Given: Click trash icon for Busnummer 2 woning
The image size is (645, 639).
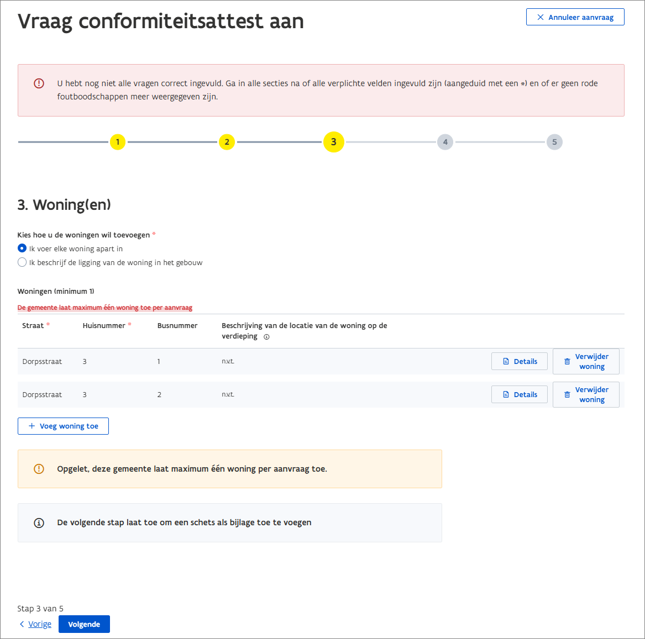Looking at the screenshot, I should [567, 395].
